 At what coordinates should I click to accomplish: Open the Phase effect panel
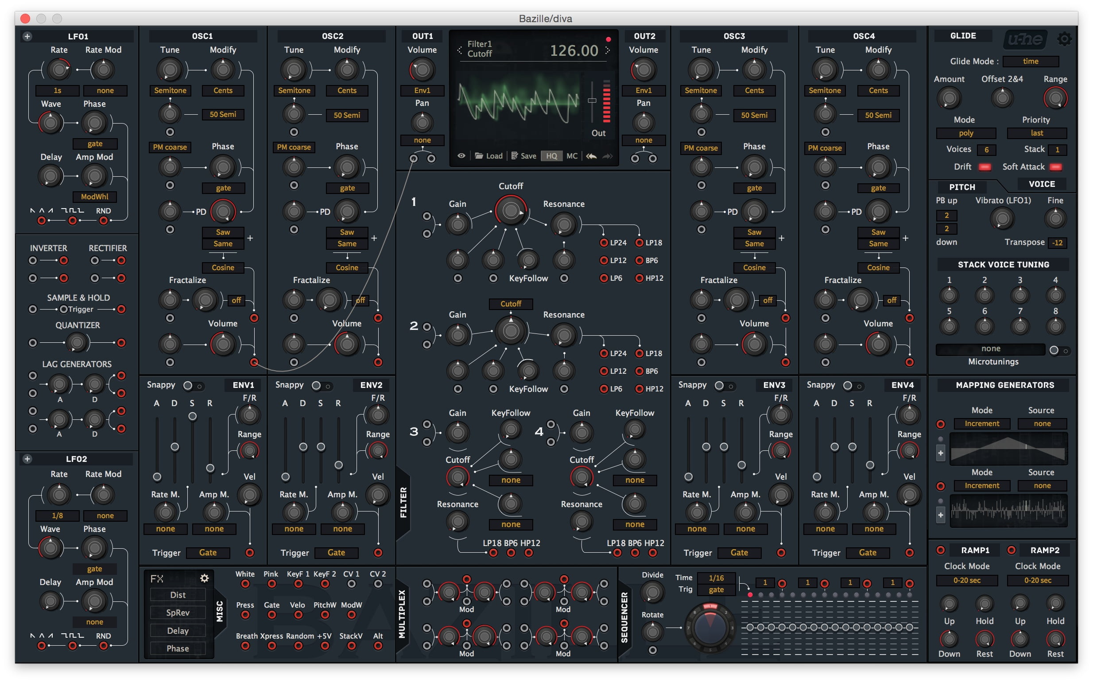(178, 649)
